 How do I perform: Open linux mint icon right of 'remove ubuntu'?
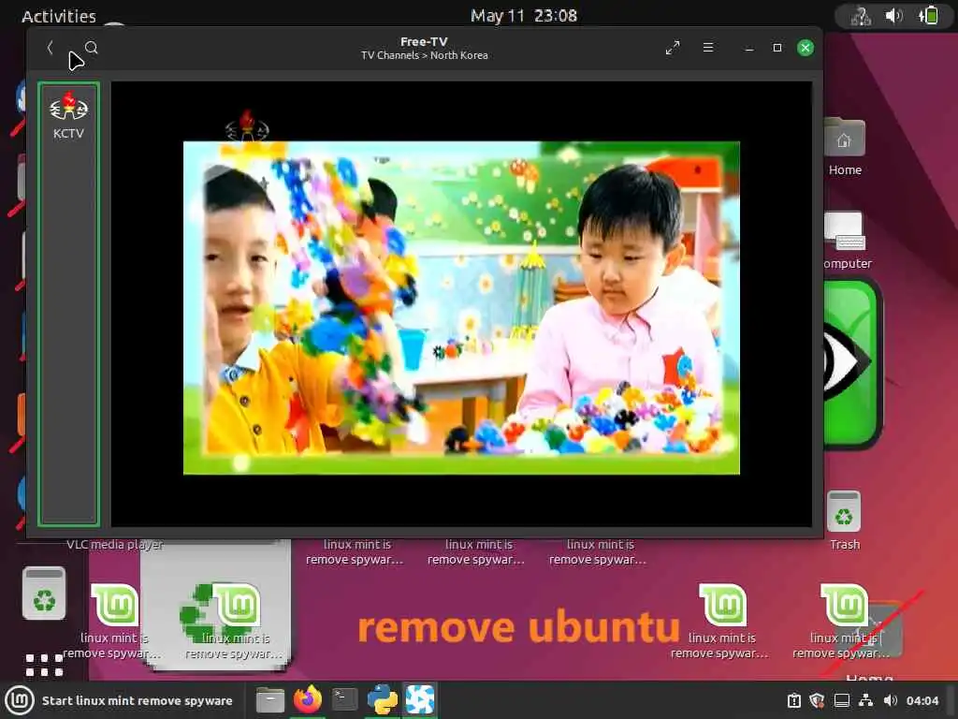point(722,620)
